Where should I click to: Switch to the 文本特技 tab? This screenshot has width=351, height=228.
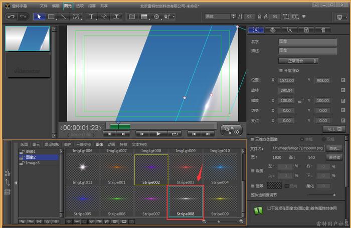139,144
